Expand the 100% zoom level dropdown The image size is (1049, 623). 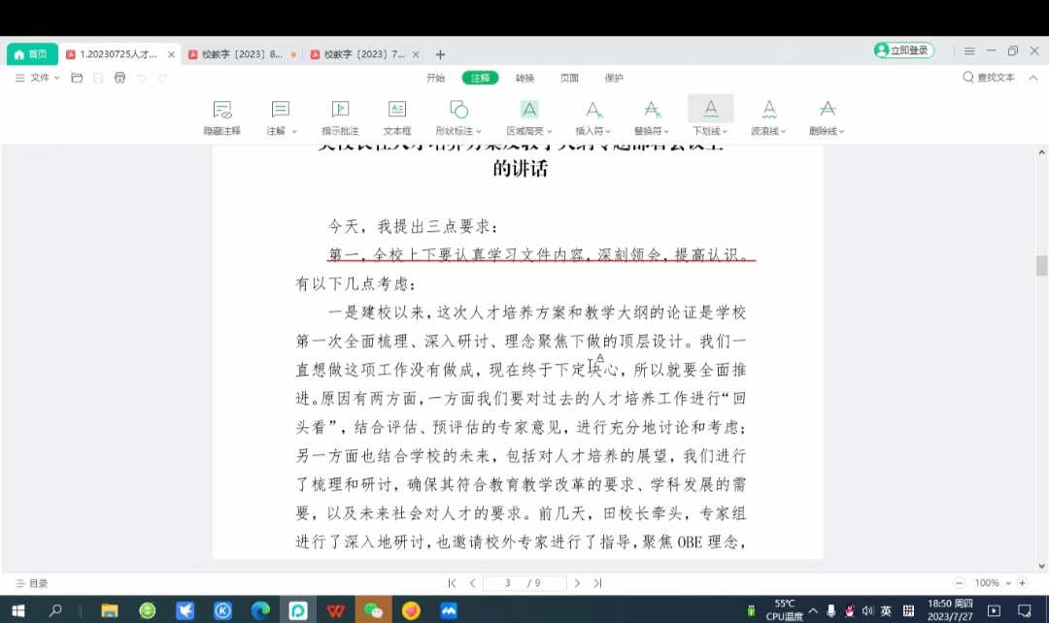(x=1009, y=583)
